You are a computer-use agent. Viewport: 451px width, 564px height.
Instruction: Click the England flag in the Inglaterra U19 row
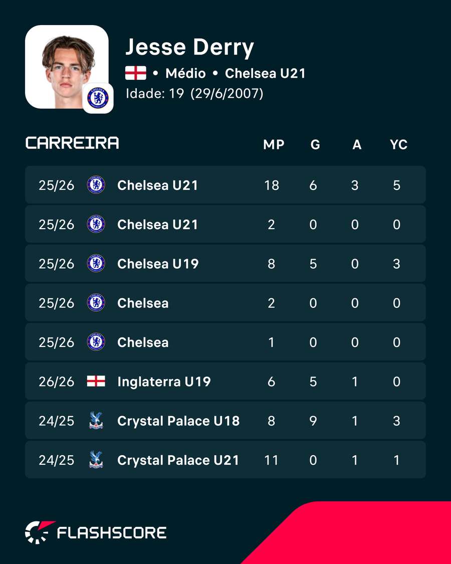pyautogui.click(x=96, y=382)
